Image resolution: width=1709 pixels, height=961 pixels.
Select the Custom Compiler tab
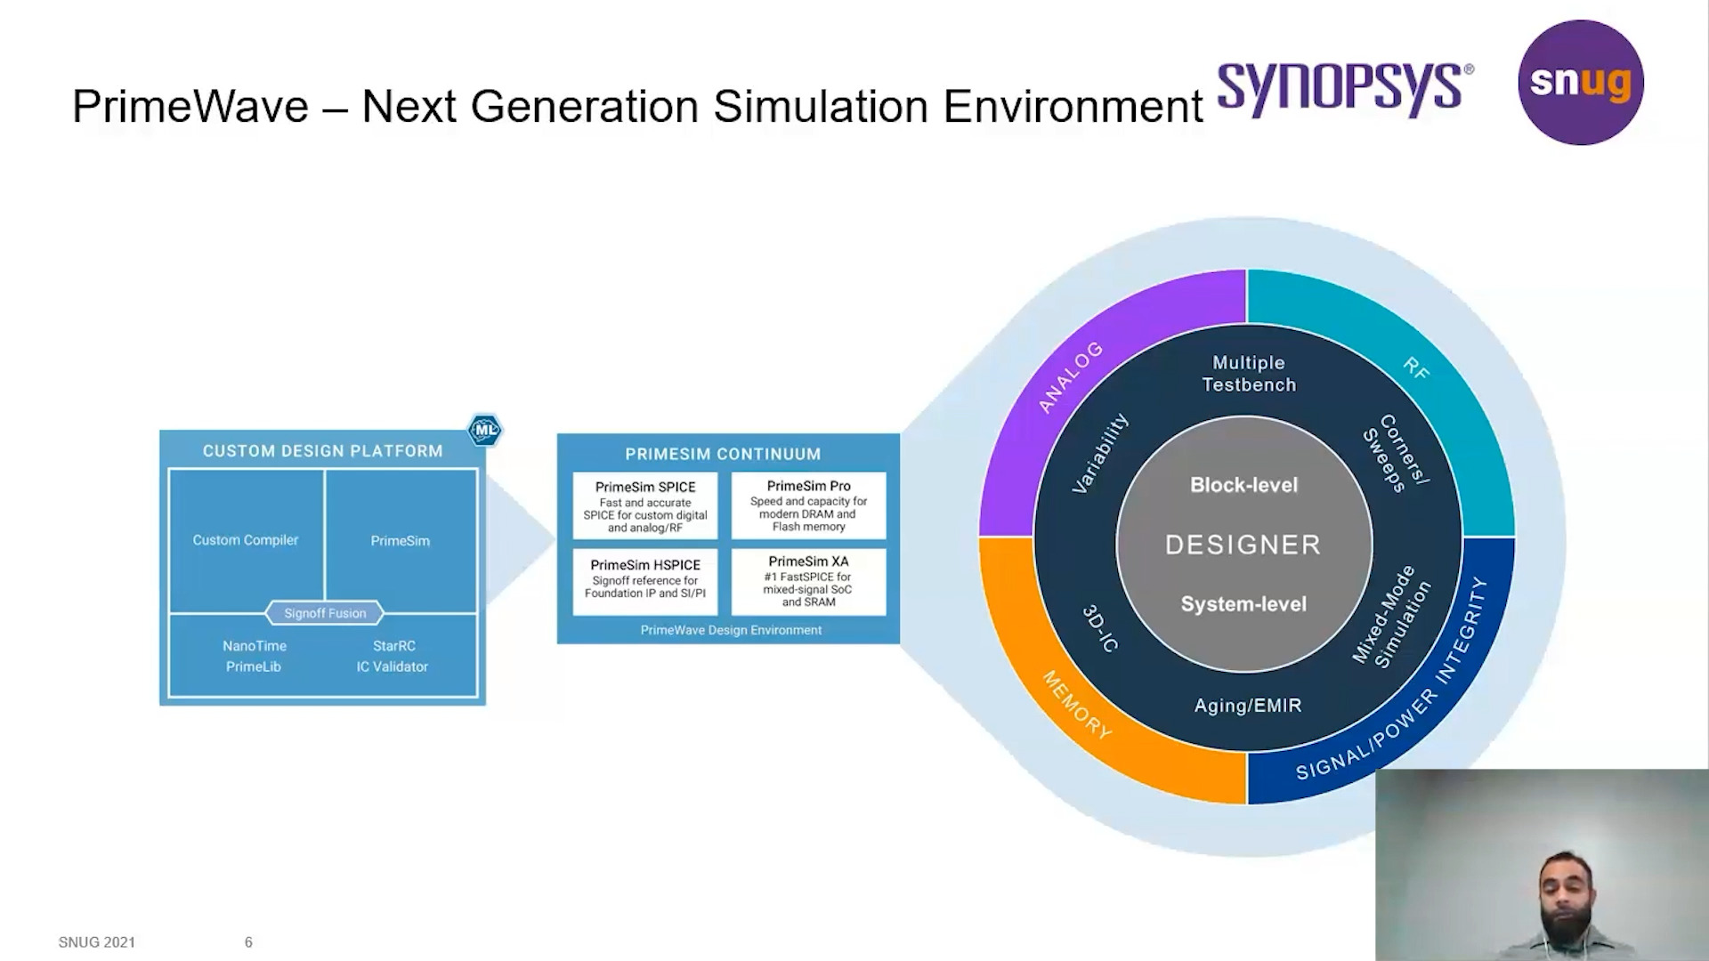click(x=245, y=540)
